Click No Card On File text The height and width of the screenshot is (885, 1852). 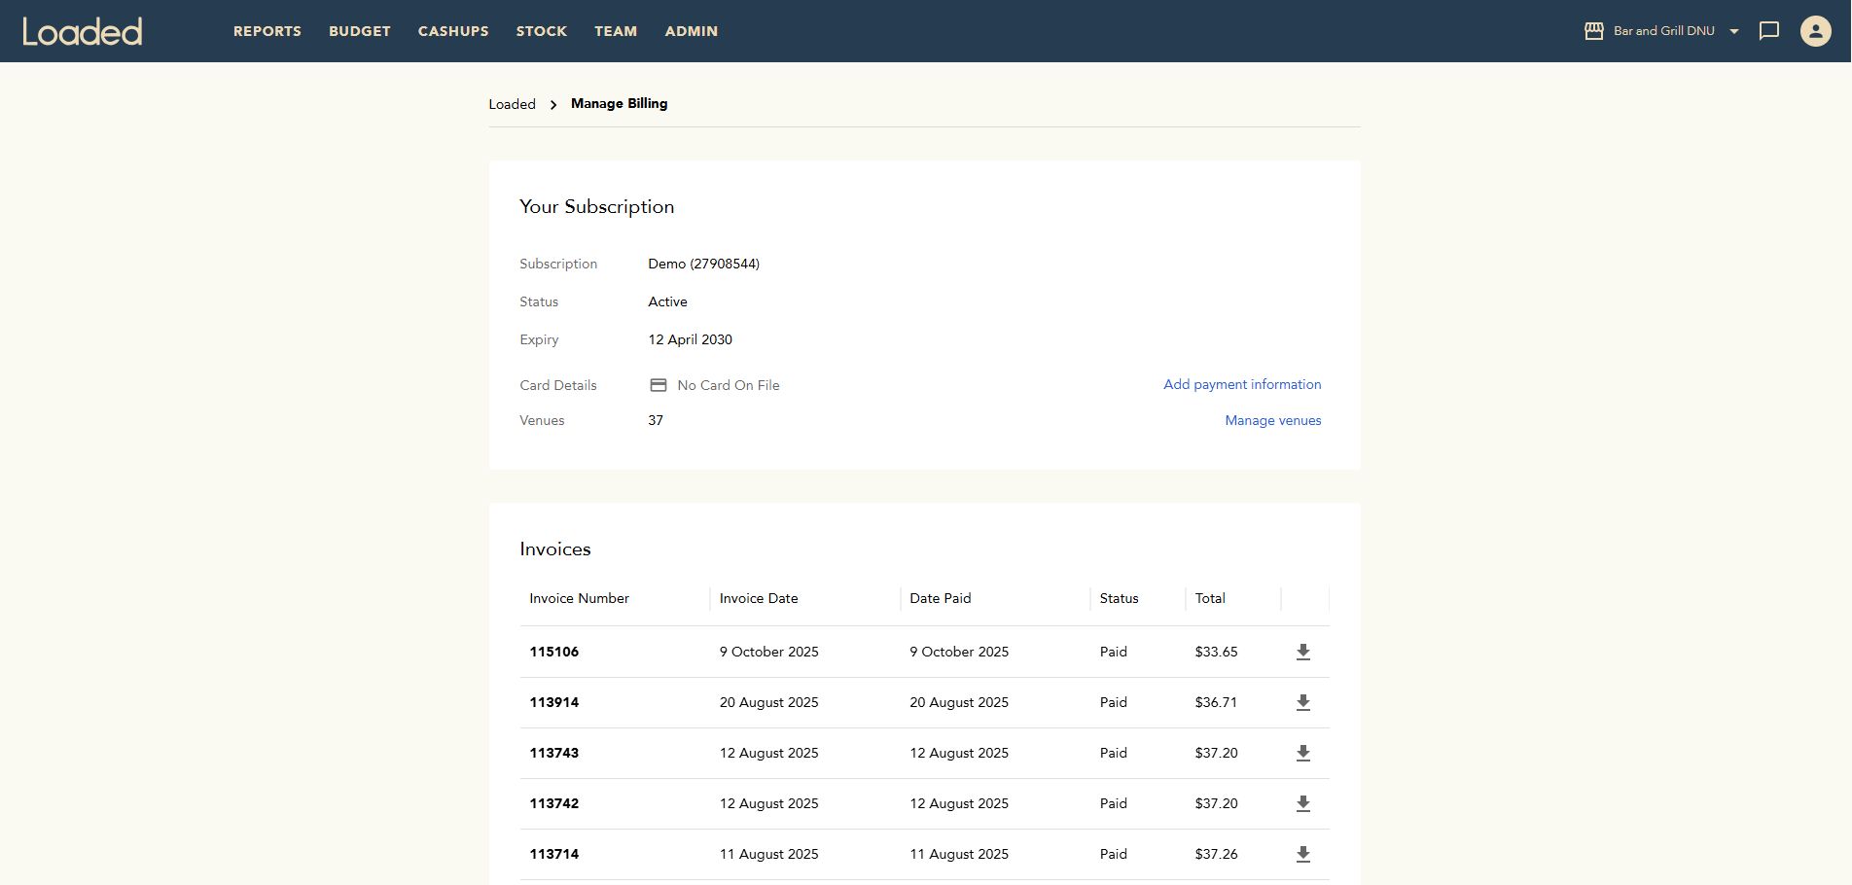[x=729, y=385]
